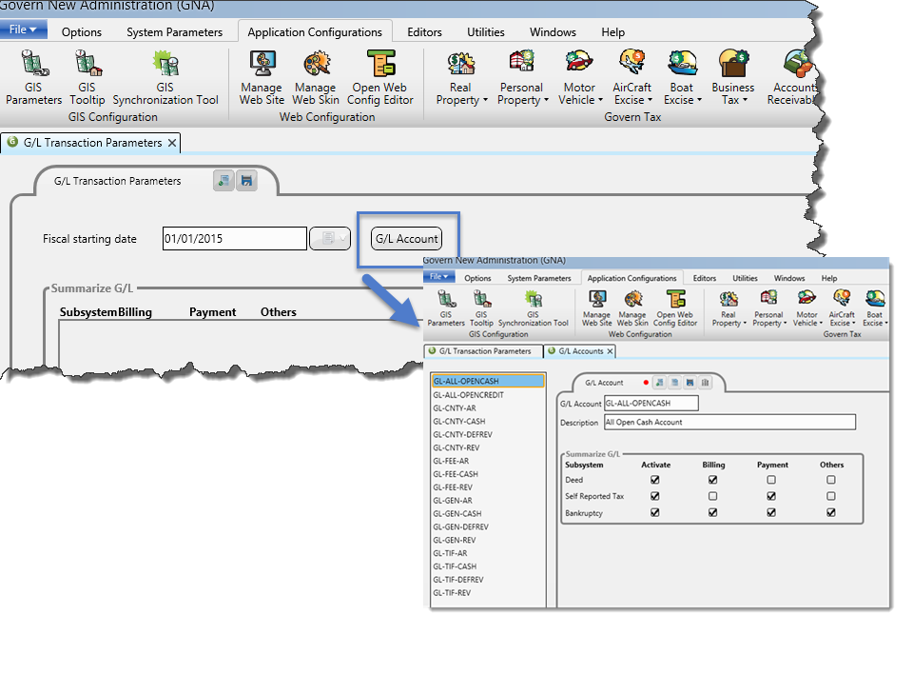Select GL-CNTY-CASH in the account list

click(x=459, y=421)
